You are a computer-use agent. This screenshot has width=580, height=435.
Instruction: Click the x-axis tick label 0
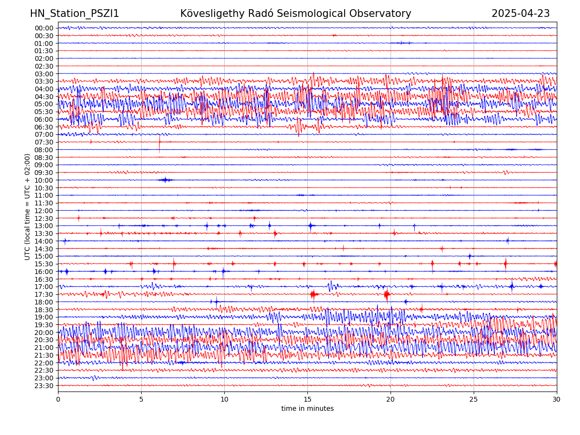(x=58, y=399)
